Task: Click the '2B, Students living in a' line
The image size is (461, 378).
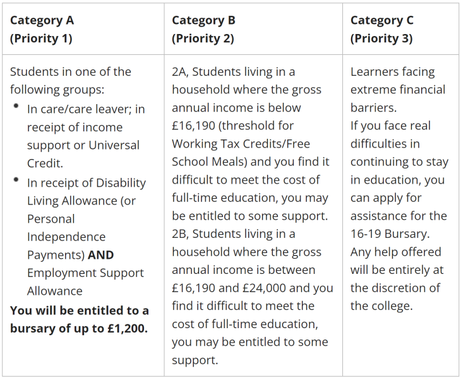Action: tap(233, 234)
